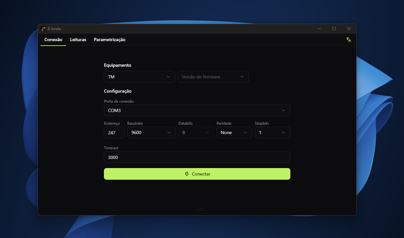Open the 9600 Baudrate dropdown
404x238 pixels.
(151, 132)
